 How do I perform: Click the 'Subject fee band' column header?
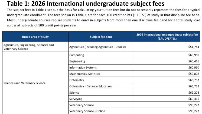[x=101, y=37]
